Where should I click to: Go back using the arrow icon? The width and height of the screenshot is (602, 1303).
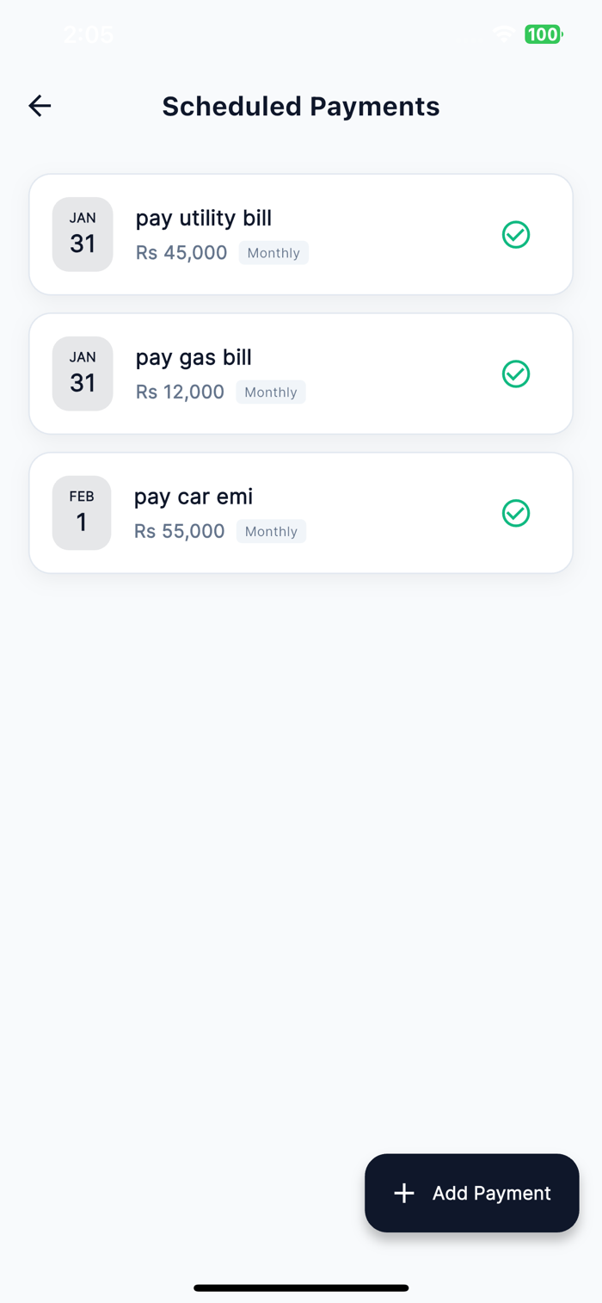tap(40, 106)
